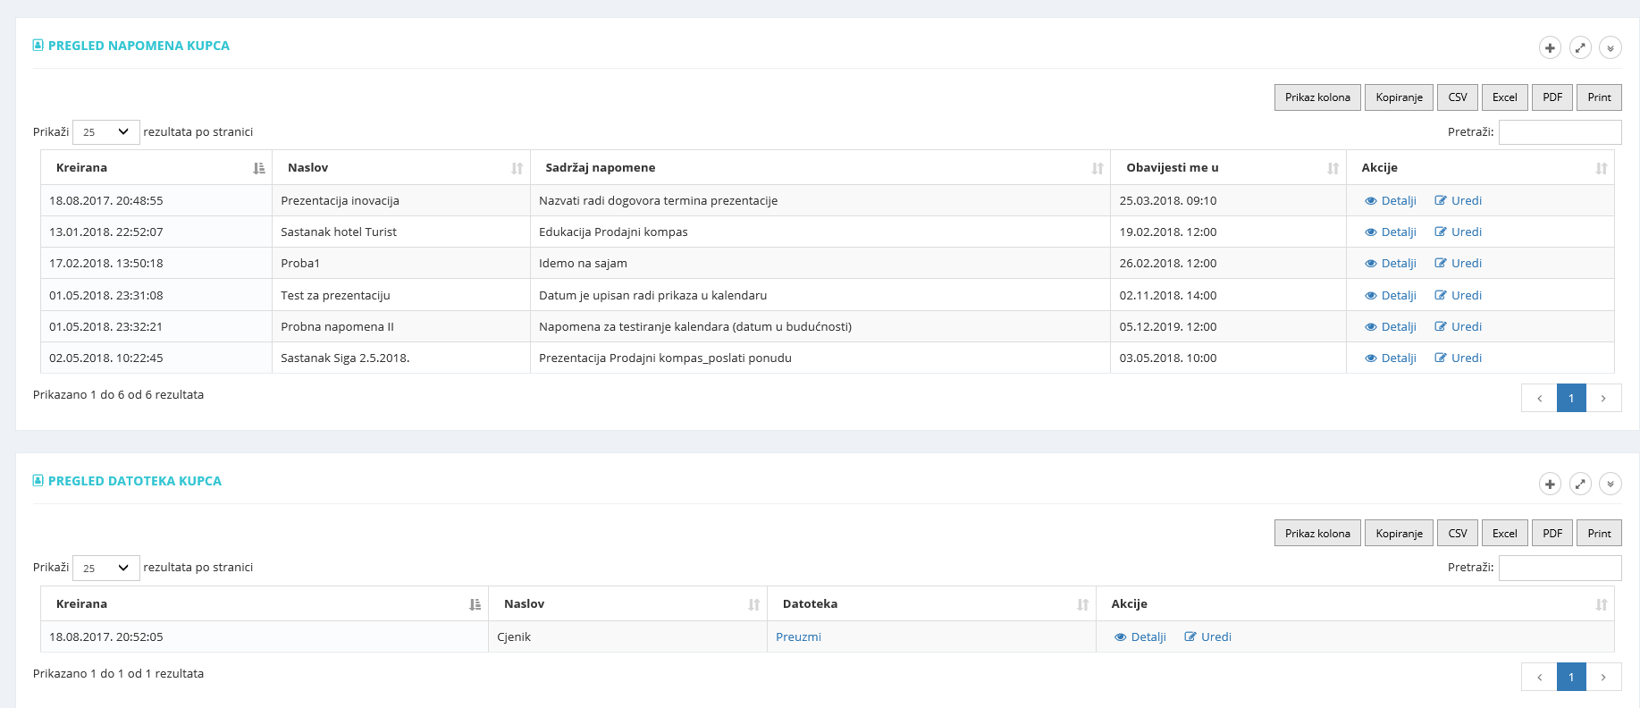This screenshot has width=1640, height=708.
Task: Click Prikaz kolona in the notes table
Action: point(1317,97)
